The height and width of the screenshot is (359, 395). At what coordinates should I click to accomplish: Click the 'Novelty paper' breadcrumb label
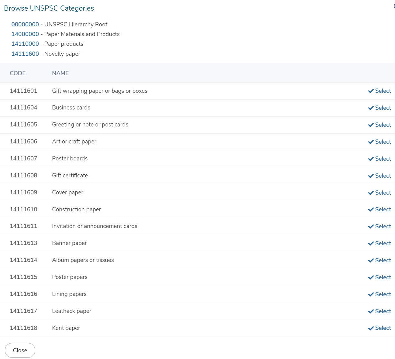pos(62,54)
